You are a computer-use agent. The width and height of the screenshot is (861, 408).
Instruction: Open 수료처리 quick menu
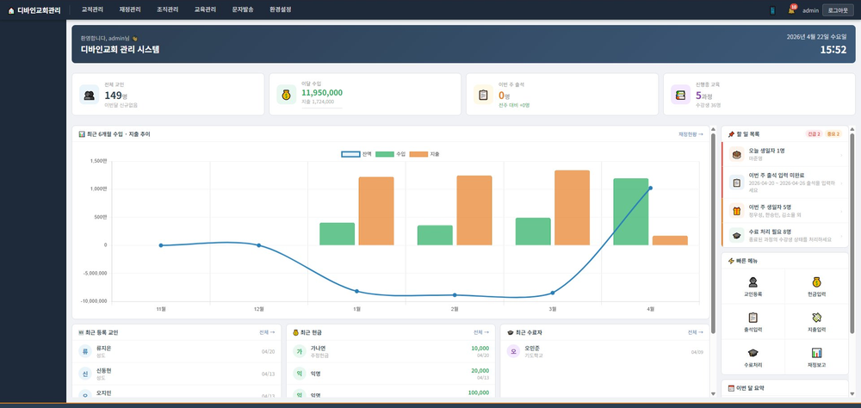click(x=753, y=357)
